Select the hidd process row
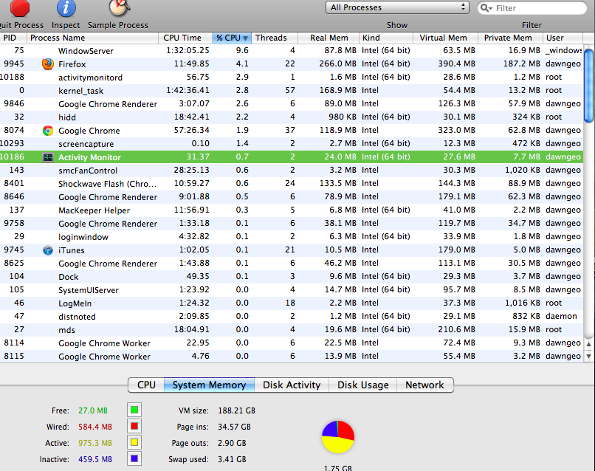The height and width of the screenshot is (471, 595). tap(292, 117)
